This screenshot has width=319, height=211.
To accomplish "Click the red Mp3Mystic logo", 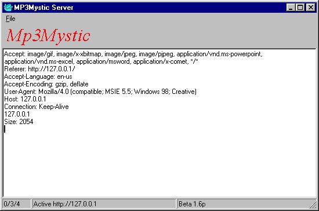I will click(48, 36).
